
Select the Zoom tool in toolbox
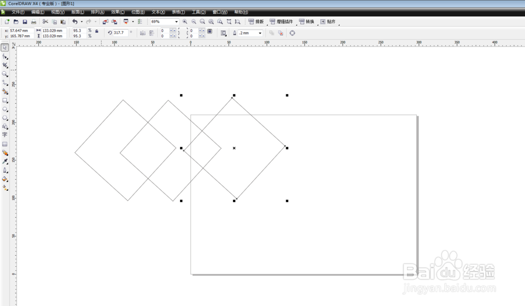5,74
